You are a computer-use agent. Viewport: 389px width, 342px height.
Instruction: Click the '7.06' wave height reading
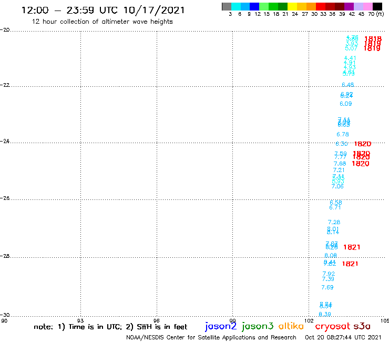(x=337, y=186)
